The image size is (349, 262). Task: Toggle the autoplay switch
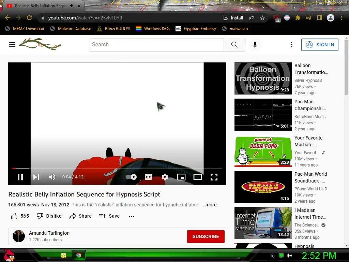pyautogui.click(x=131, y=177)
